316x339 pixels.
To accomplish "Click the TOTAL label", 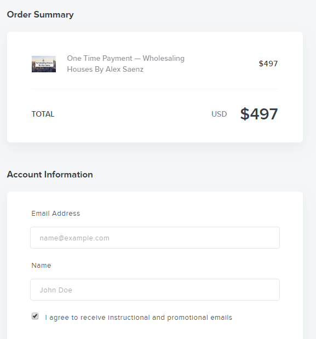I will click(43, 114).
